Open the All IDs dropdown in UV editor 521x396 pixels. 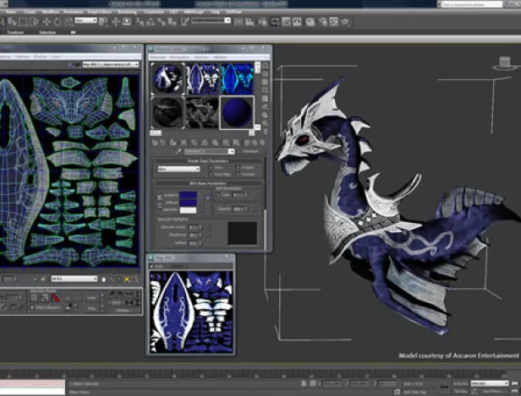[x=74, y=279]
